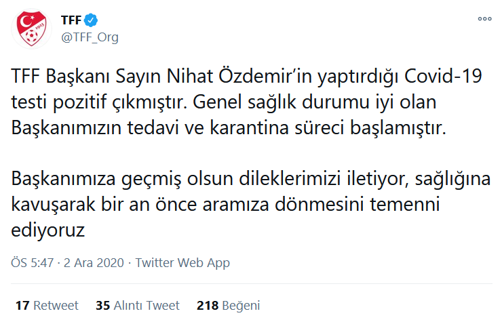The height and width of the screenshot is (324, 502).
Task: Visit the @TFF_Org handle
Action: coord(90,37)
